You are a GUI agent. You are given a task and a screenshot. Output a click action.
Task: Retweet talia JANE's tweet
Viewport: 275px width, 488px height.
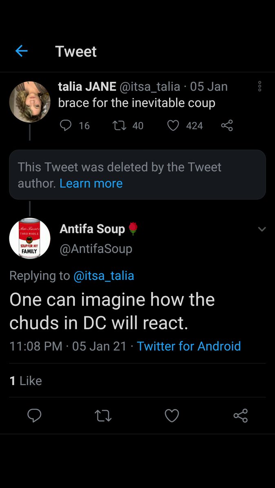coord(120,126)
